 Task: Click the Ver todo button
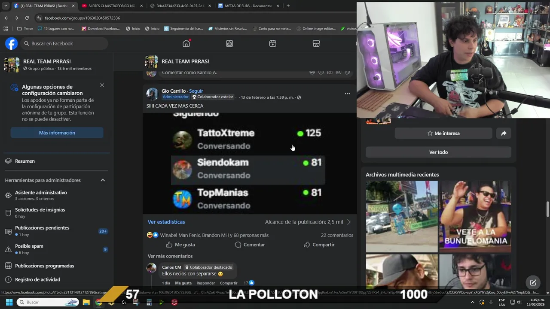click(x=438, y=152)
